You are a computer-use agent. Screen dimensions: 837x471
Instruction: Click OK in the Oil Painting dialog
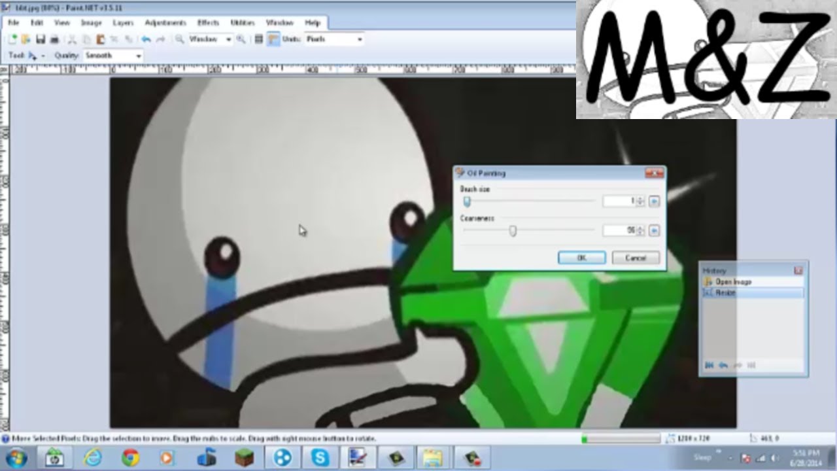coord(581,258)
